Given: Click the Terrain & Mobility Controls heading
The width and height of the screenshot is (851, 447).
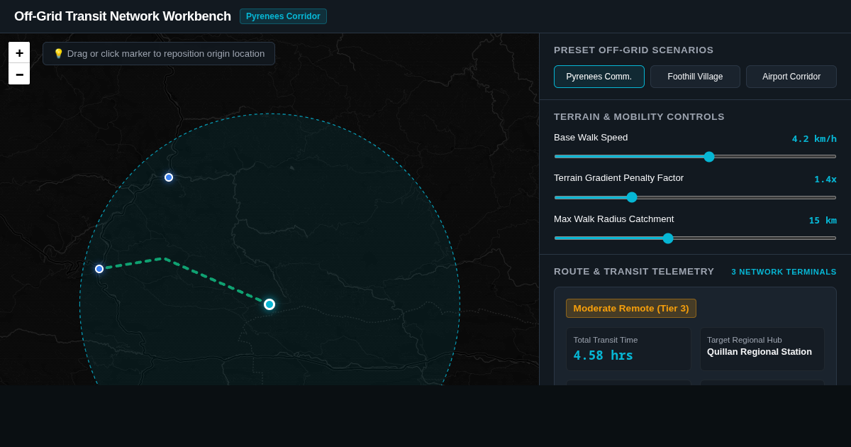Looking at the screenshot, I should tap(639, 117).
